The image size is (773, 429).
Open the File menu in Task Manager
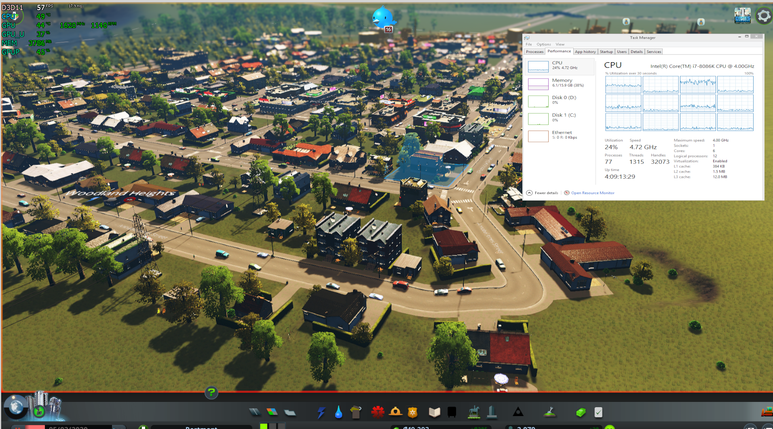pos(529,44)
